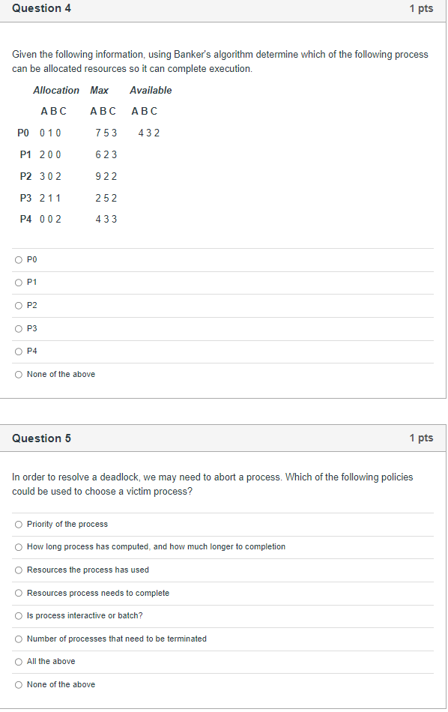The width and height of the screenshot is (448, 712).
Task: Select 'Priority of the process' option
Action: pos(18,524)
